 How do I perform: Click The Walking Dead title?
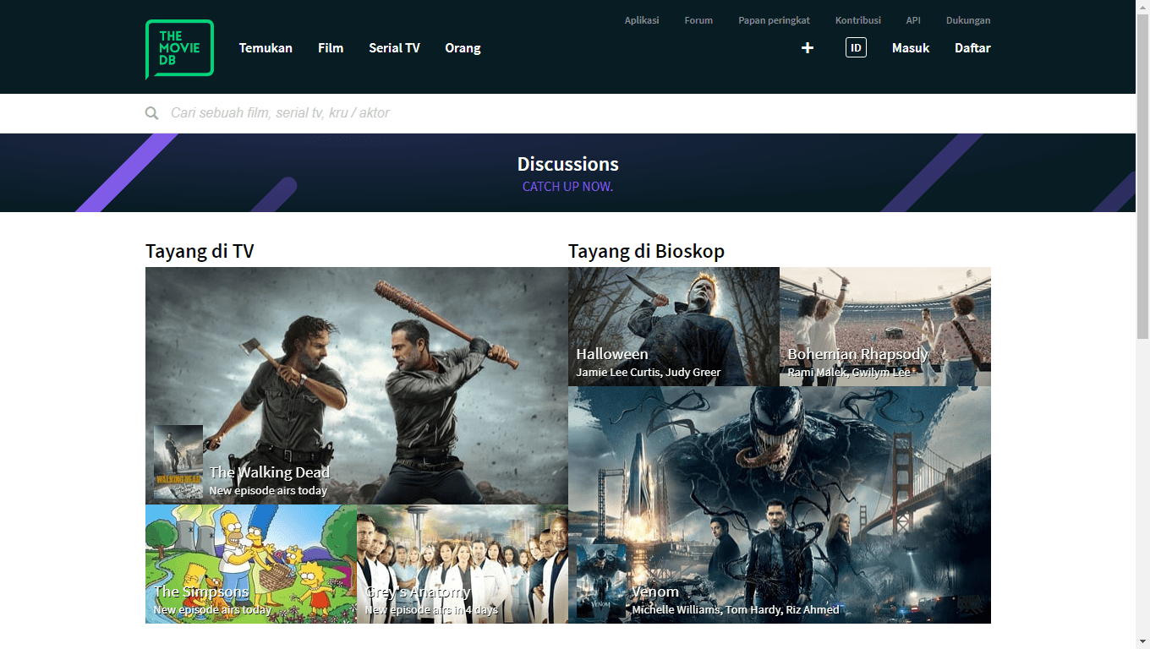click(x=269, y=472)
